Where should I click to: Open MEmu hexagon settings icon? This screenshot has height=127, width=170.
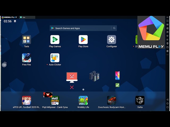[x=168, y=51]
